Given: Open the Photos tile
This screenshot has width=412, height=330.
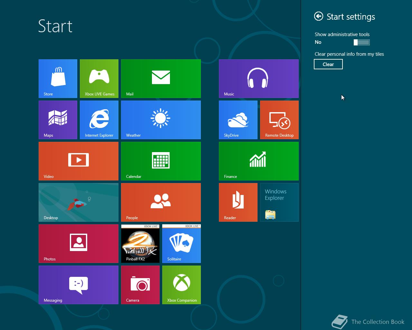Looking at the screenshot, I should point(79,244).
